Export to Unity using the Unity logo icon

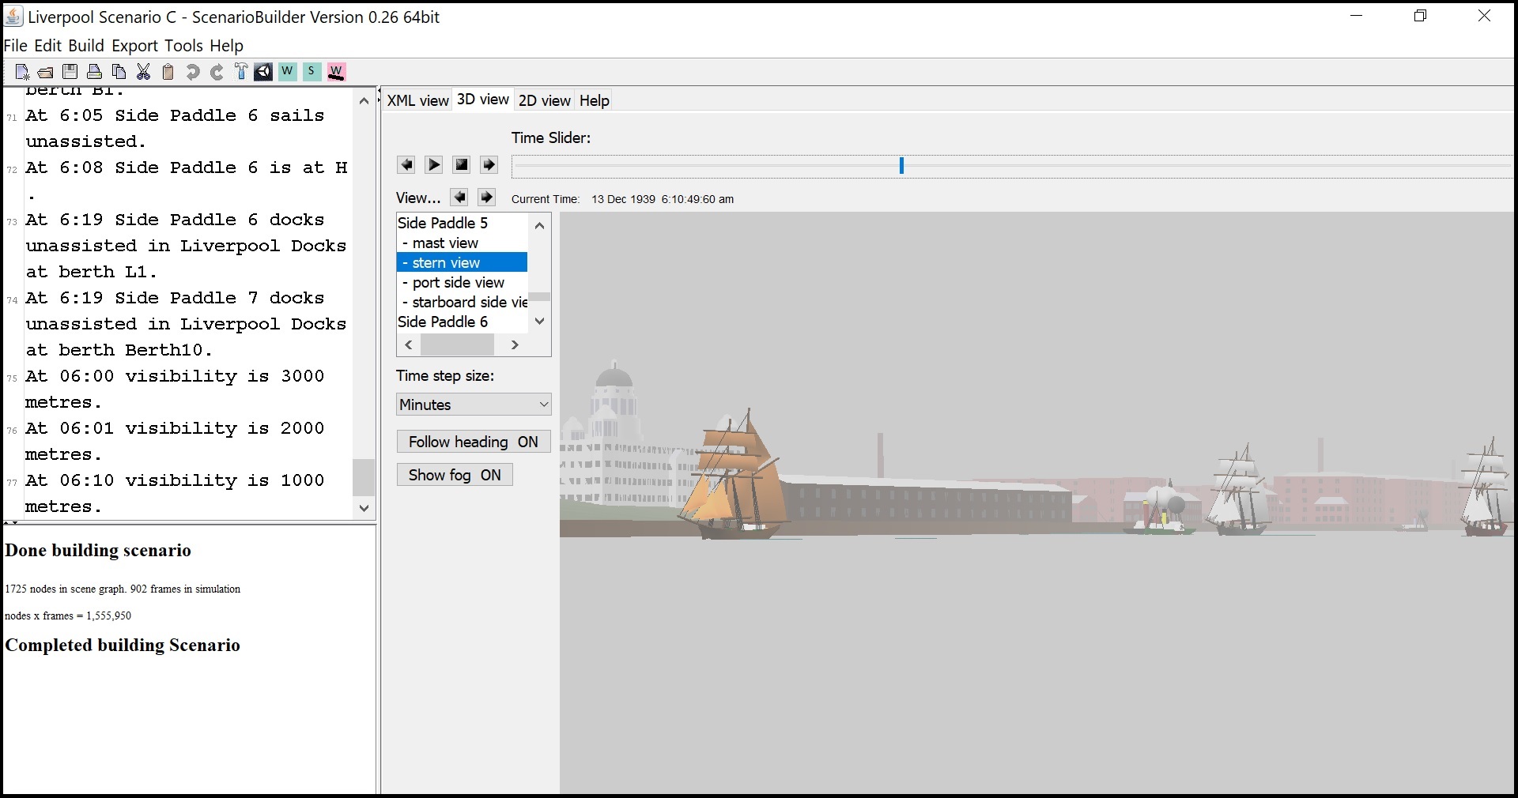(264, 72)
